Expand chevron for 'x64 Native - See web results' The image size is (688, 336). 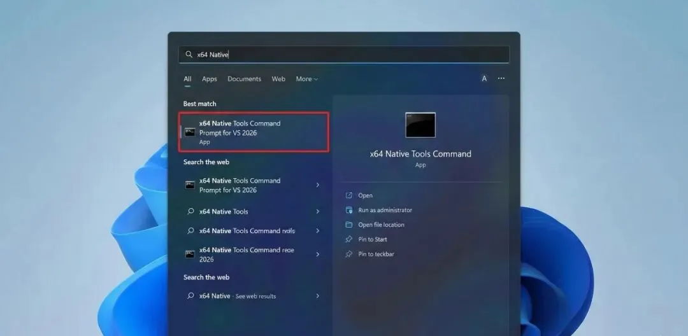[318, 296]
